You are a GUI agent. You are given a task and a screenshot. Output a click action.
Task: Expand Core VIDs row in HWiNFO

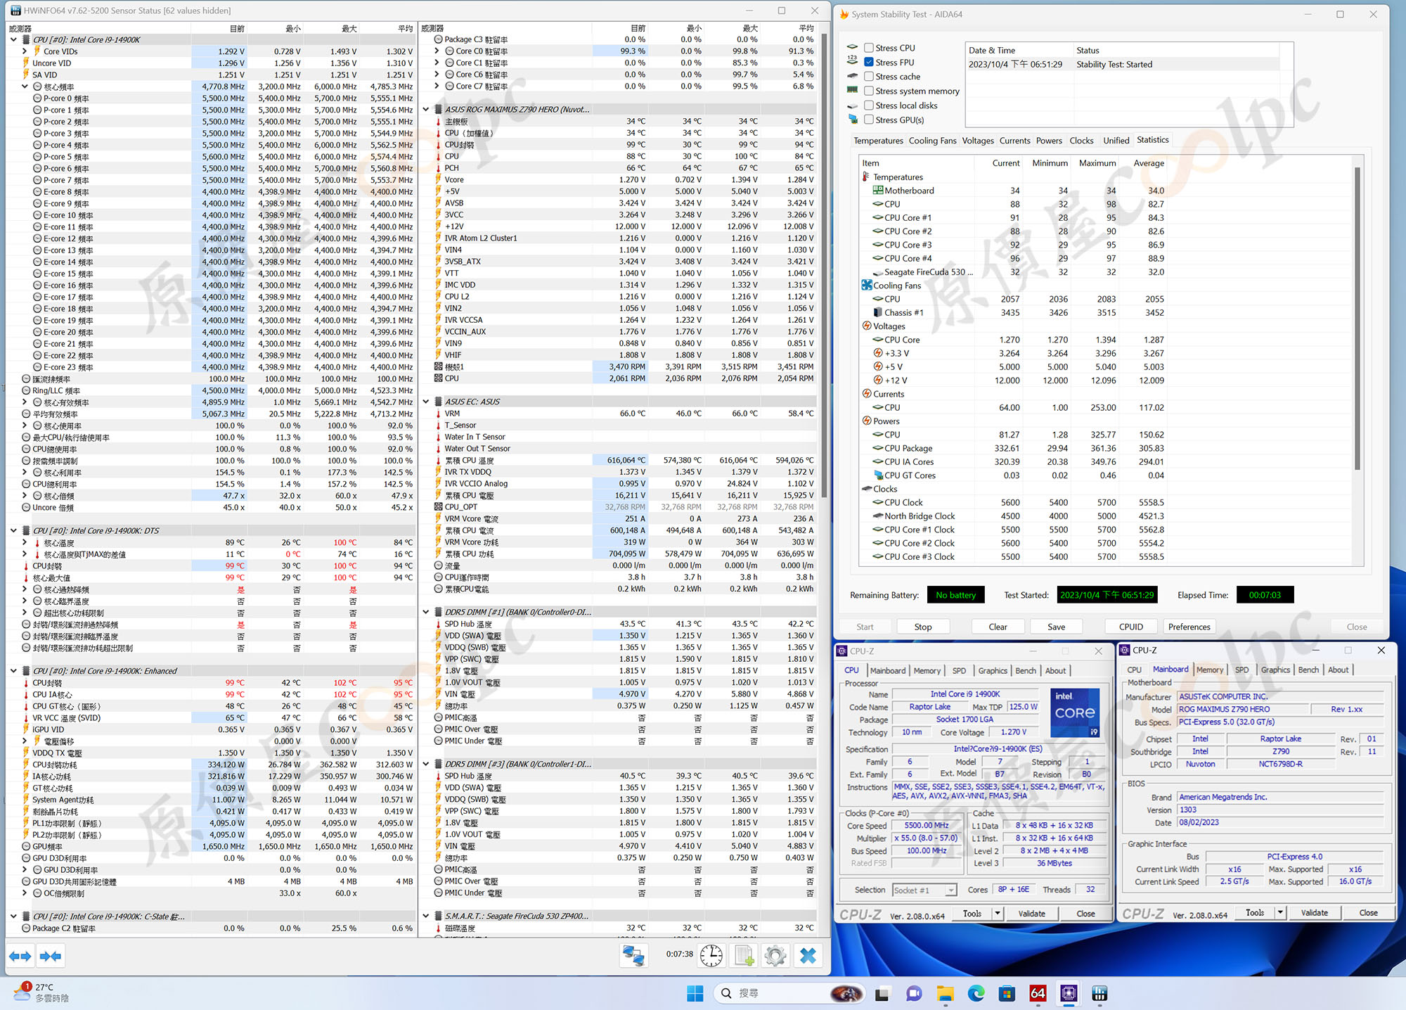[x=25, y=51]
